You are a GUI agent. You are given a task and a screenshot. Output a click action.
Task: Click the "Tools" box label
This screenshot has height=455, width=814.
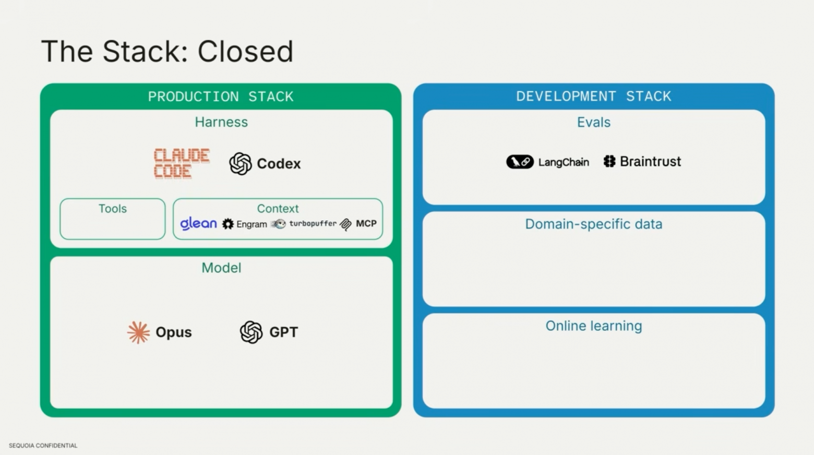tap(113, 209)
